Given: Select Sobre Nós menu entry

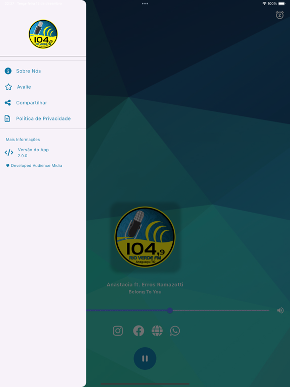Looking at the screenshot, I should click(43, 71).
